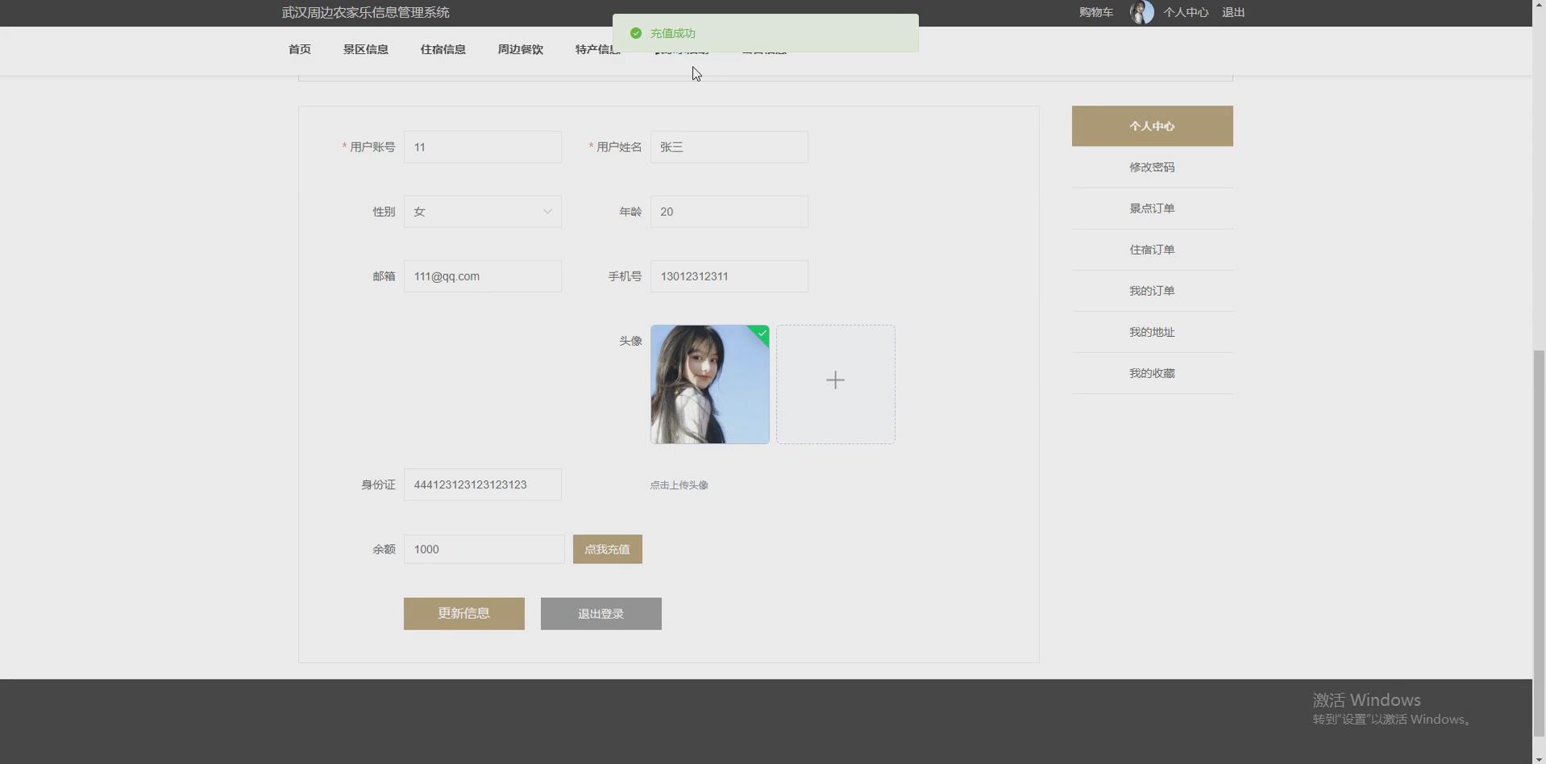Select 住宿订单 in the personal center sidebar
The image size is (1546, 764).
[x=1151, y=249]
